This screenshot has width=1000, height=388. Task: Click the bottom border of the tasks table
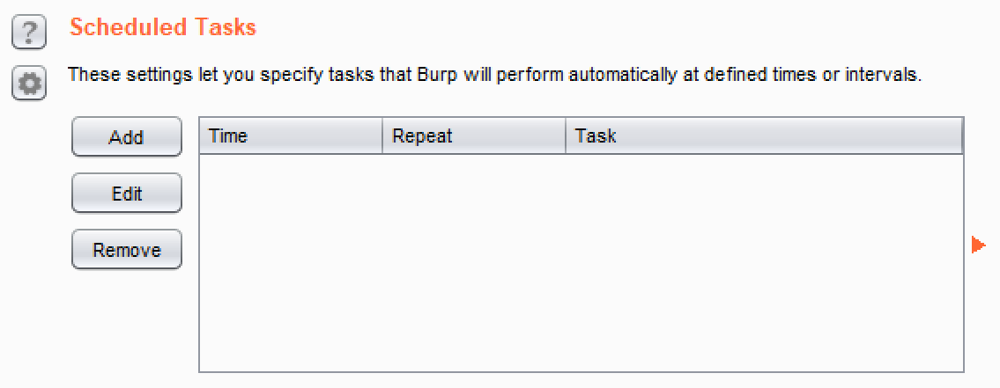pyautogui.click(x=581, y=371)
